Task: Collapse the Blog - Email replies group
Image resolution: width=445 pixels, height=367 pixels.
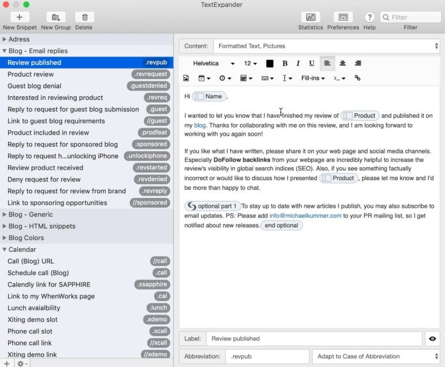Action: click(4, 51)
